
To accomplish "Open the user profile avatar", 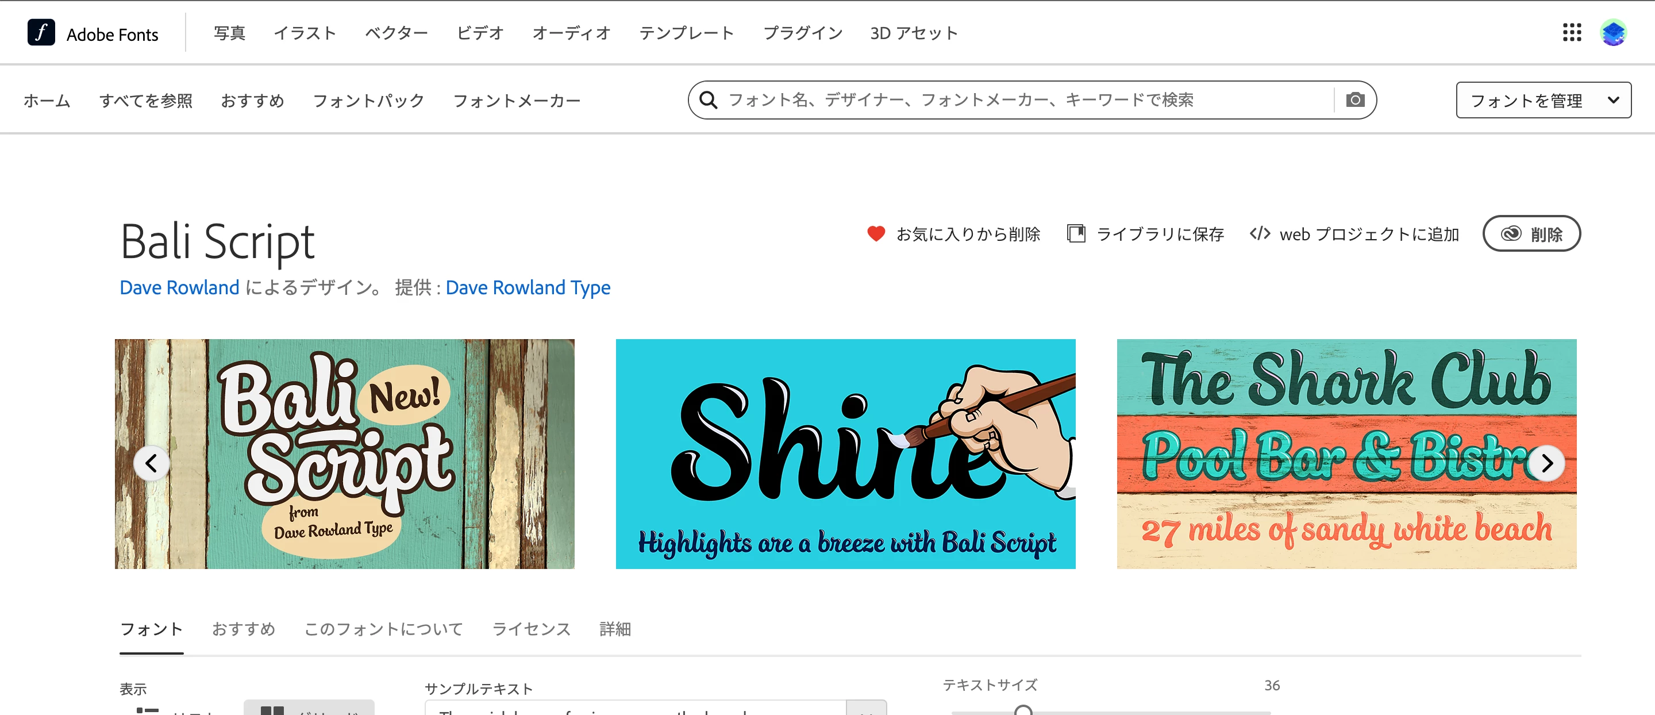I will 1612,33.
